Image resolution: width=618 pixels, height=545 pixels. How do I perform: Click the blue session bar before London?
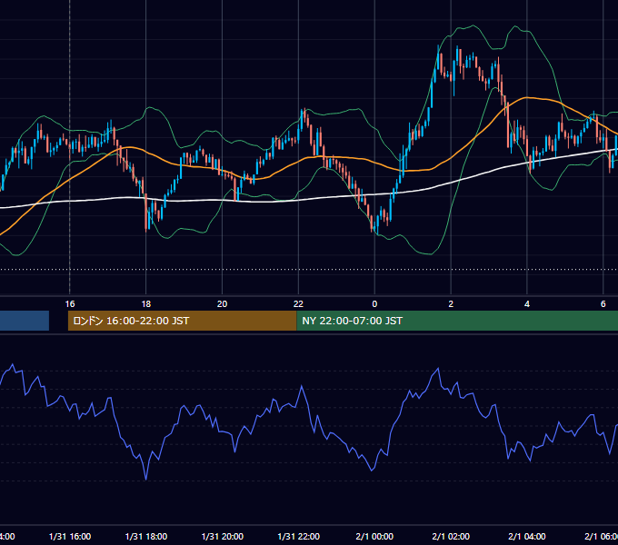point(25,321)
